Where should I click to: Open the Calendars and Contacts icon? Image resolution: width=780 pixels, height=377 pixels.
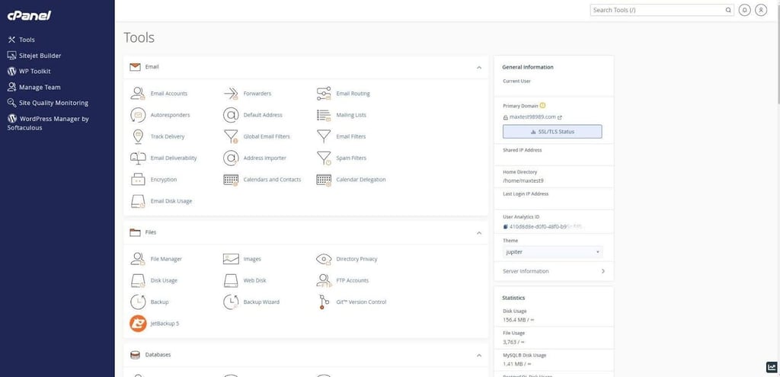pos(231,180)
